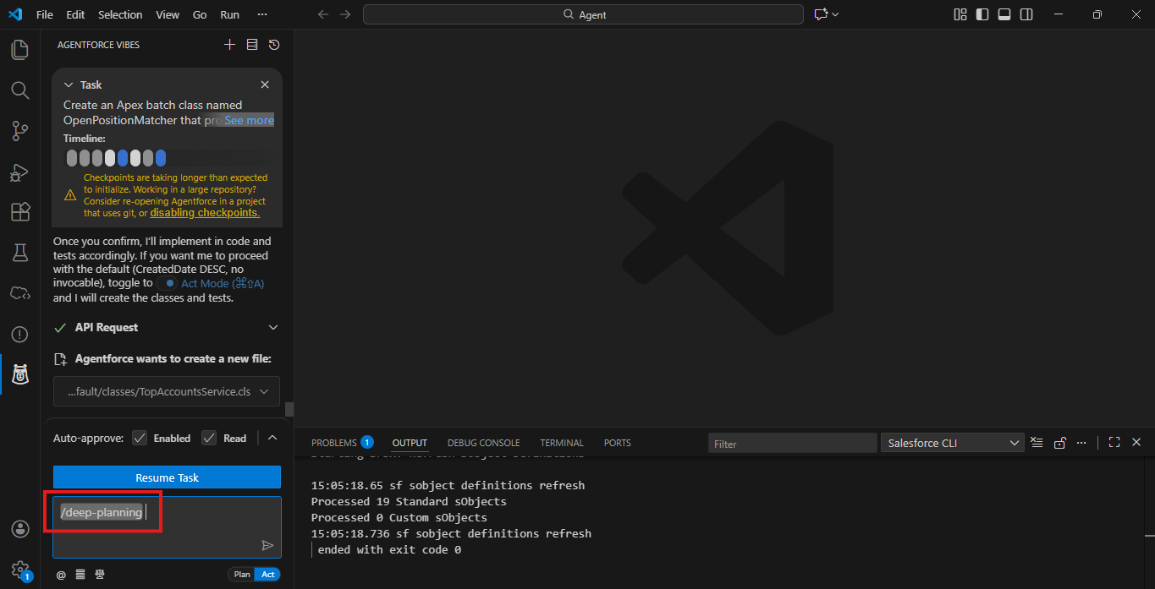The image size is (1155, 589).
Task: Click the disabling checkpoints link
Action: pyautogui.click(x=205, y=213)
